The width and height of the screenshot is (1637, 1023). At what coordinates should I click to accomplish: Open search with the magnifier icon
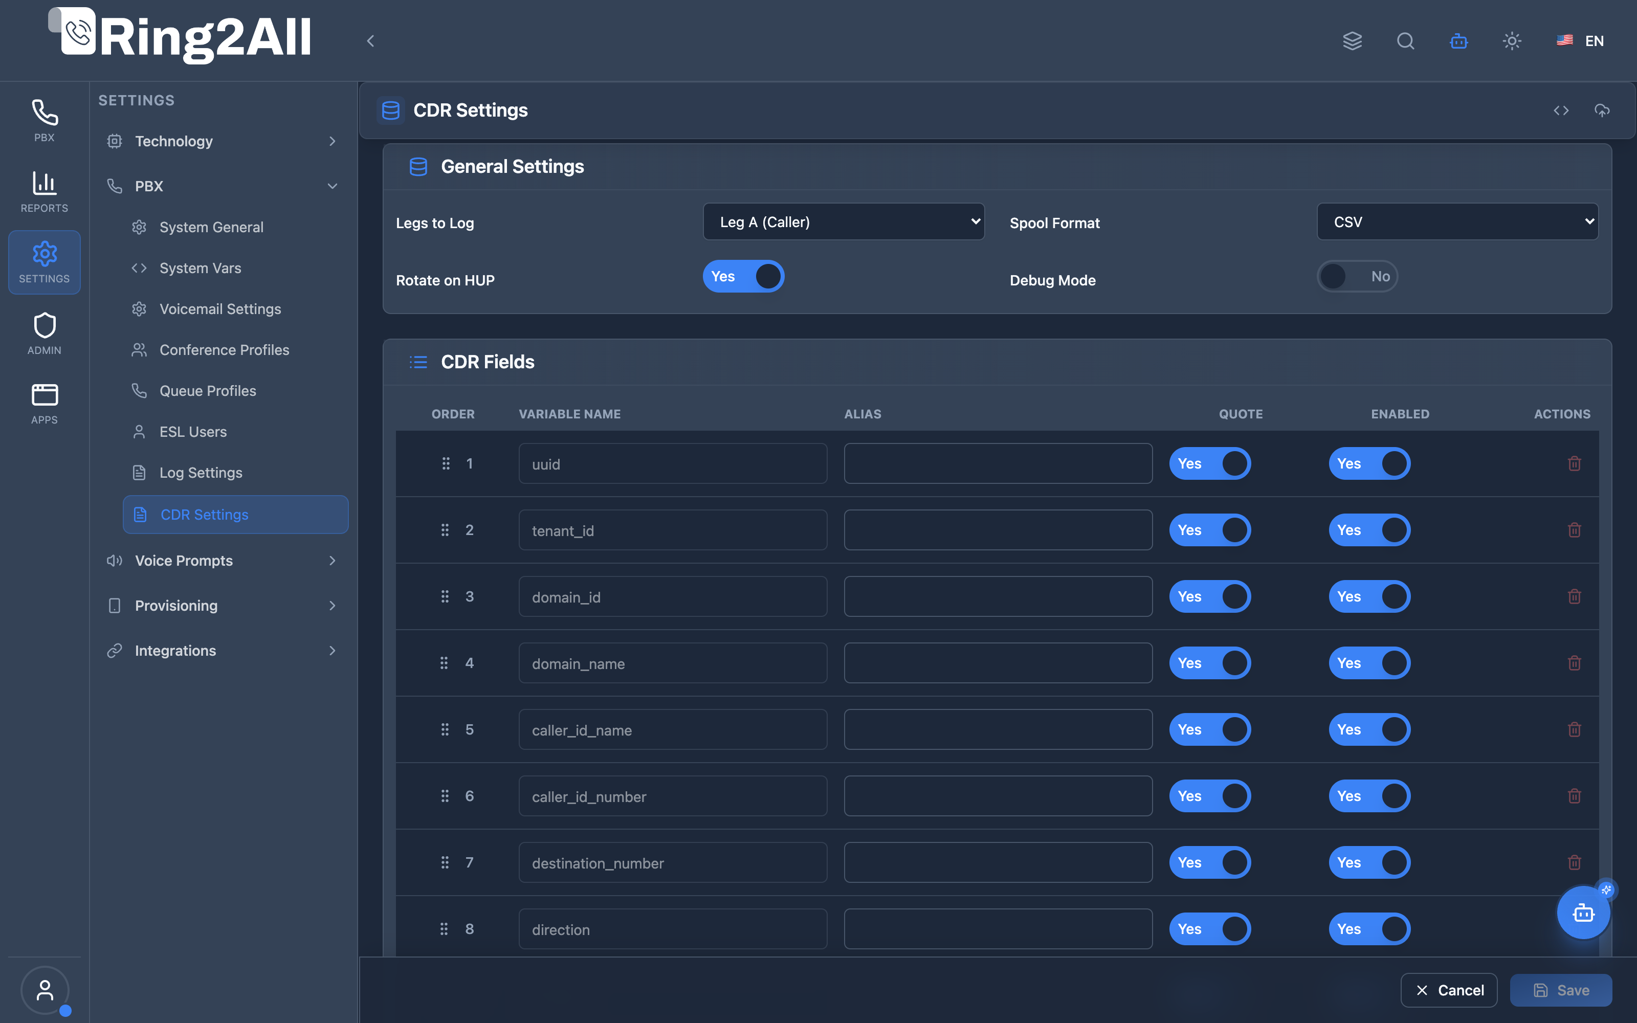coord(1406,41)
